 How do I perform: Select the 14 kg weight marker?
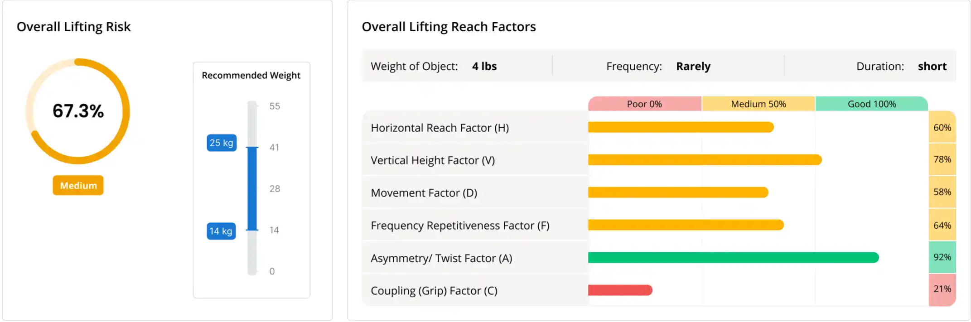pos(221,231)
